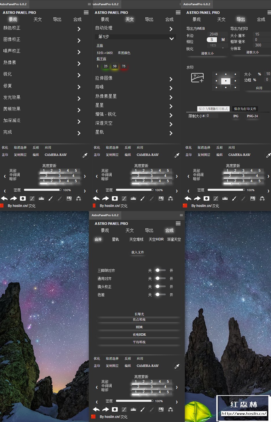This screenshot has height=422, width=271.
Task: Click balance scale icon in 三脚架对齐 panel
Action: click(170, 409)
